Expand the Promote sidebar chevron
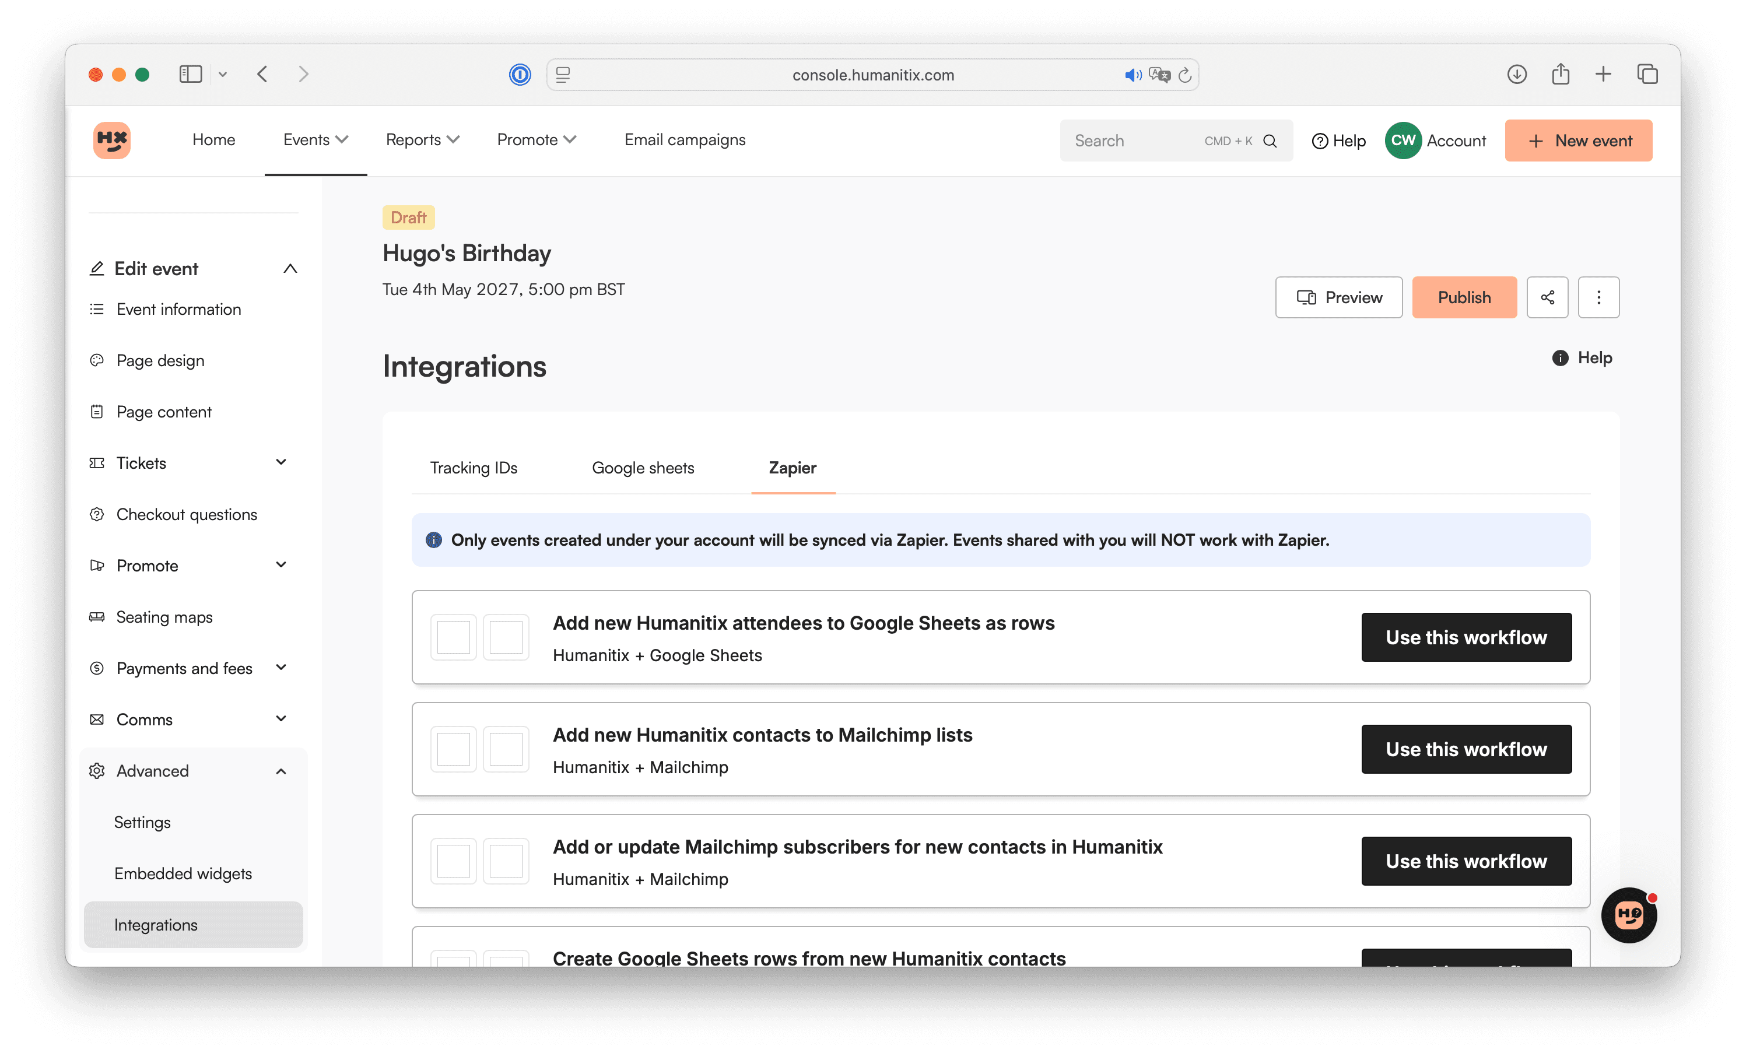This screenshot has height=1053, width=1746. point(281,565)
